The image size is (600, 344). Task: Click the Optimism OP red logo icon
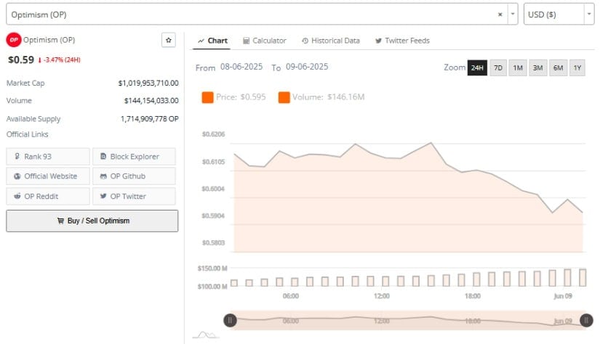click(x=14, y=40)
